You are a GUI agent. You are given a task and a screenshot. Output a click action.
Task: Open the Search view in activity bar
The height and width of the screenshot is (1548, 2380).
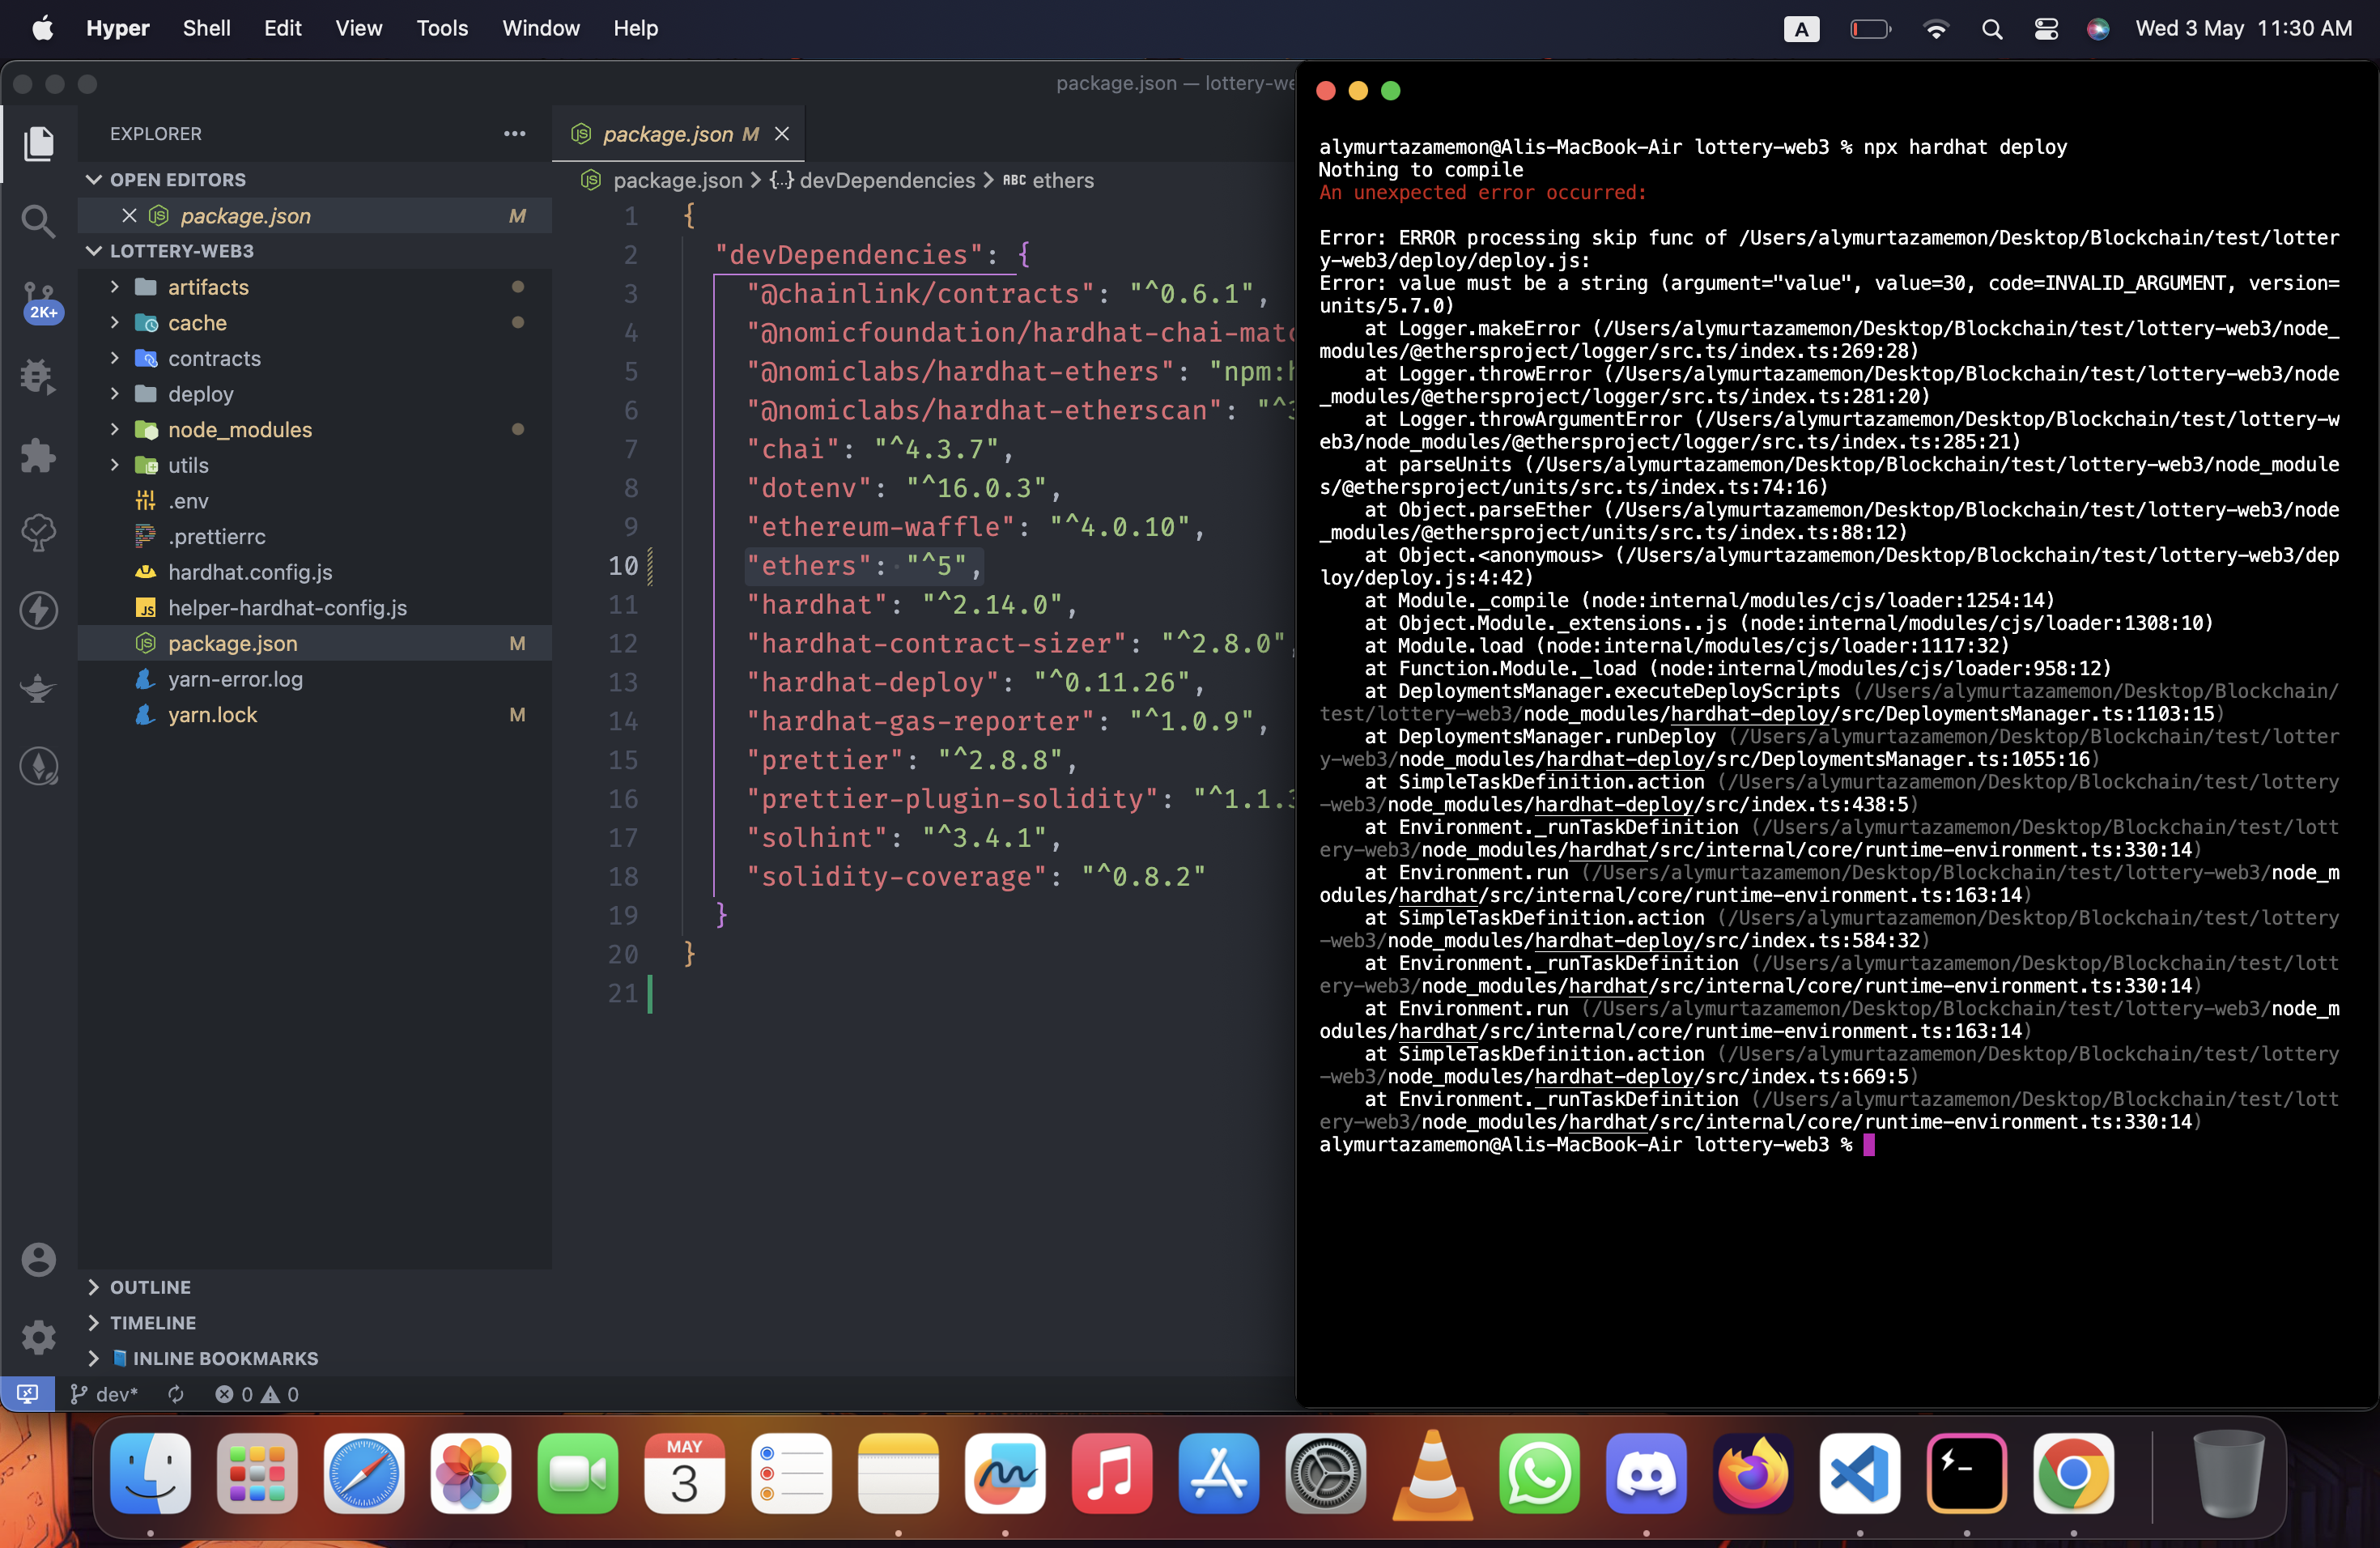[x=39, y=220]
